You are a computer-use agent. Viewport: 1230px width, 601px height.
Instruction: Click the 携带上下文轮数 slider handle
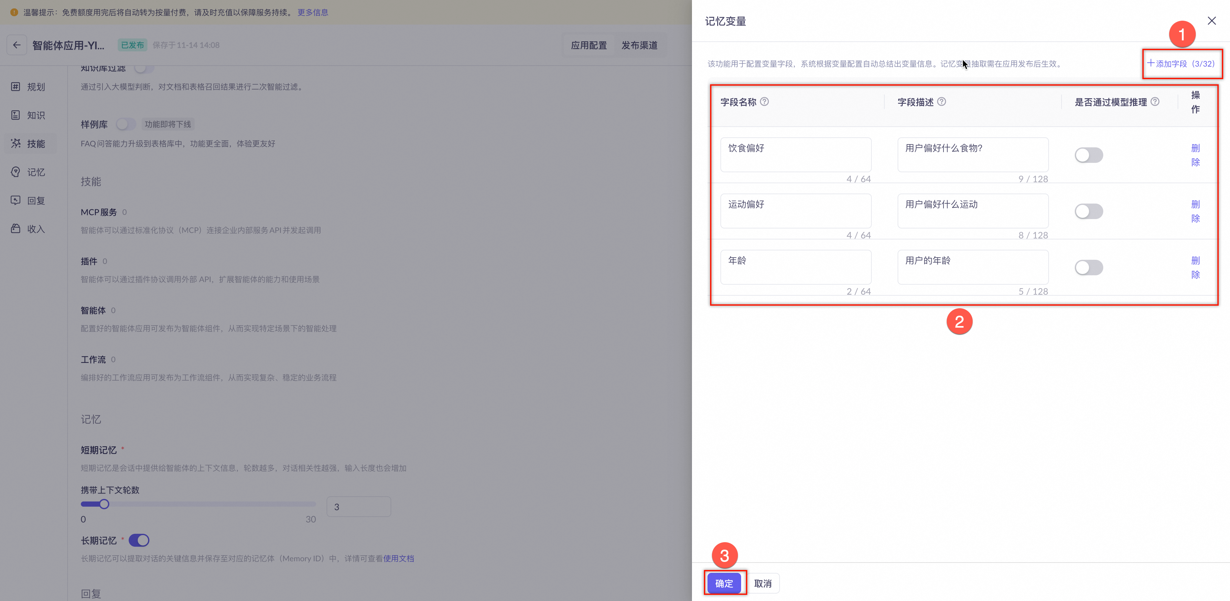tap(104, 504)
